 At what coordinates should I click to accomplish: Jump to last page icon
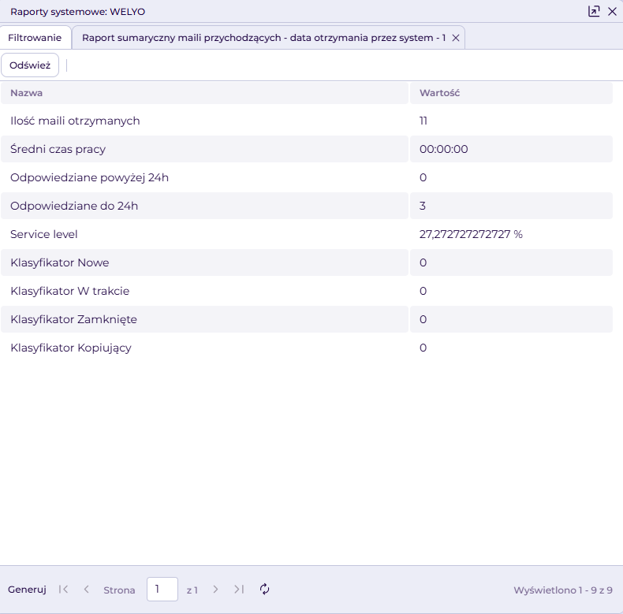[239, 590]
